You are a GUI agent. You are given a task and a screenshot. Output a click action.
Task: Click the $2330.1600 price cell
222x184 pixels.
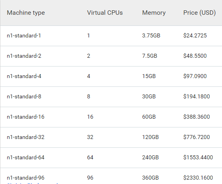pyautogui.click(x=198, y=178)
